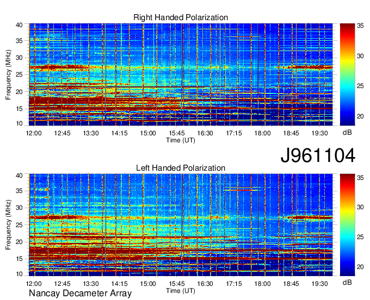
Task: Click the 35 dB label on left-handed colorbar
Action: coord(360,178)
